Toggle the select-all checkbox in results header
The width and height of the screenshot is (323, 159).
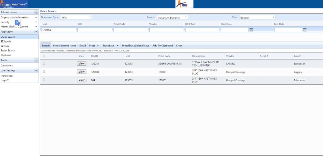click(44, 56)
